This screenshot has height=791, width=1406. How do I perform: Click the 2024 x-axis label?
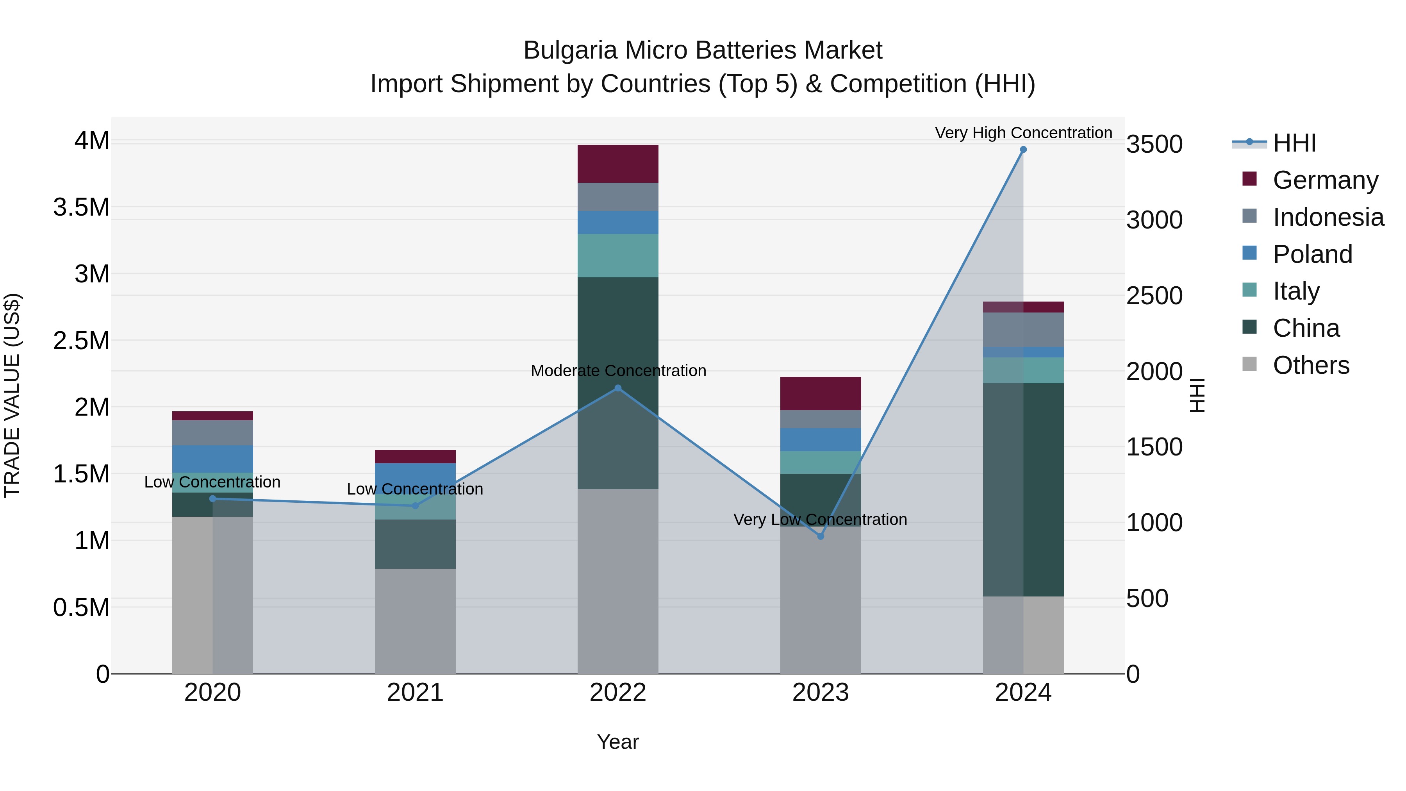(1023, 693)
